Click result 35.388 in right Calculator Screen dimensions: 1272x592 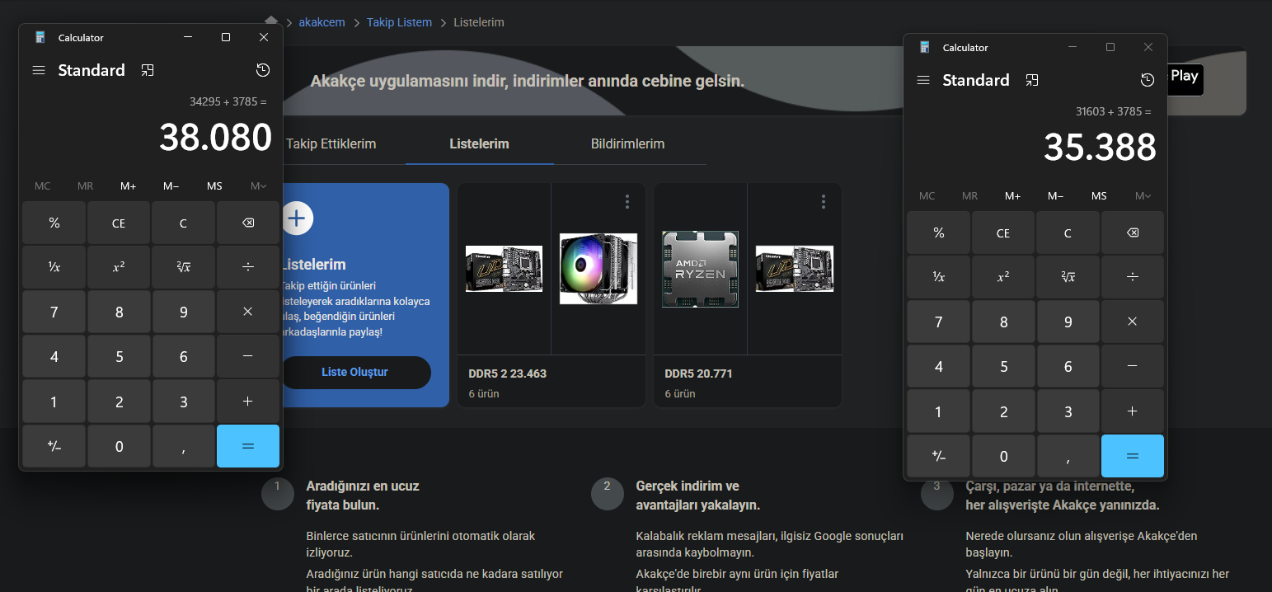(x=1100, y=147)
